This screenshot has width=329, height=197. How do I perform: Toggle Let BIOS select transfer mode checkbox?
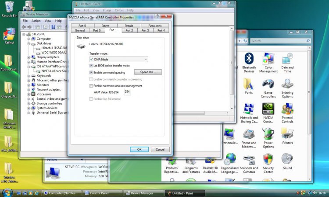(x=91, y=66)
